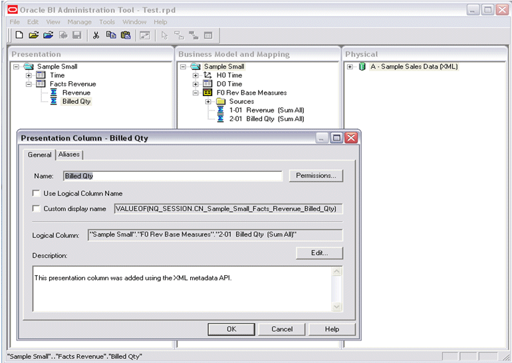
Task: Enable Use Logical Column Name checkbox
Action: tap(36, 193)
